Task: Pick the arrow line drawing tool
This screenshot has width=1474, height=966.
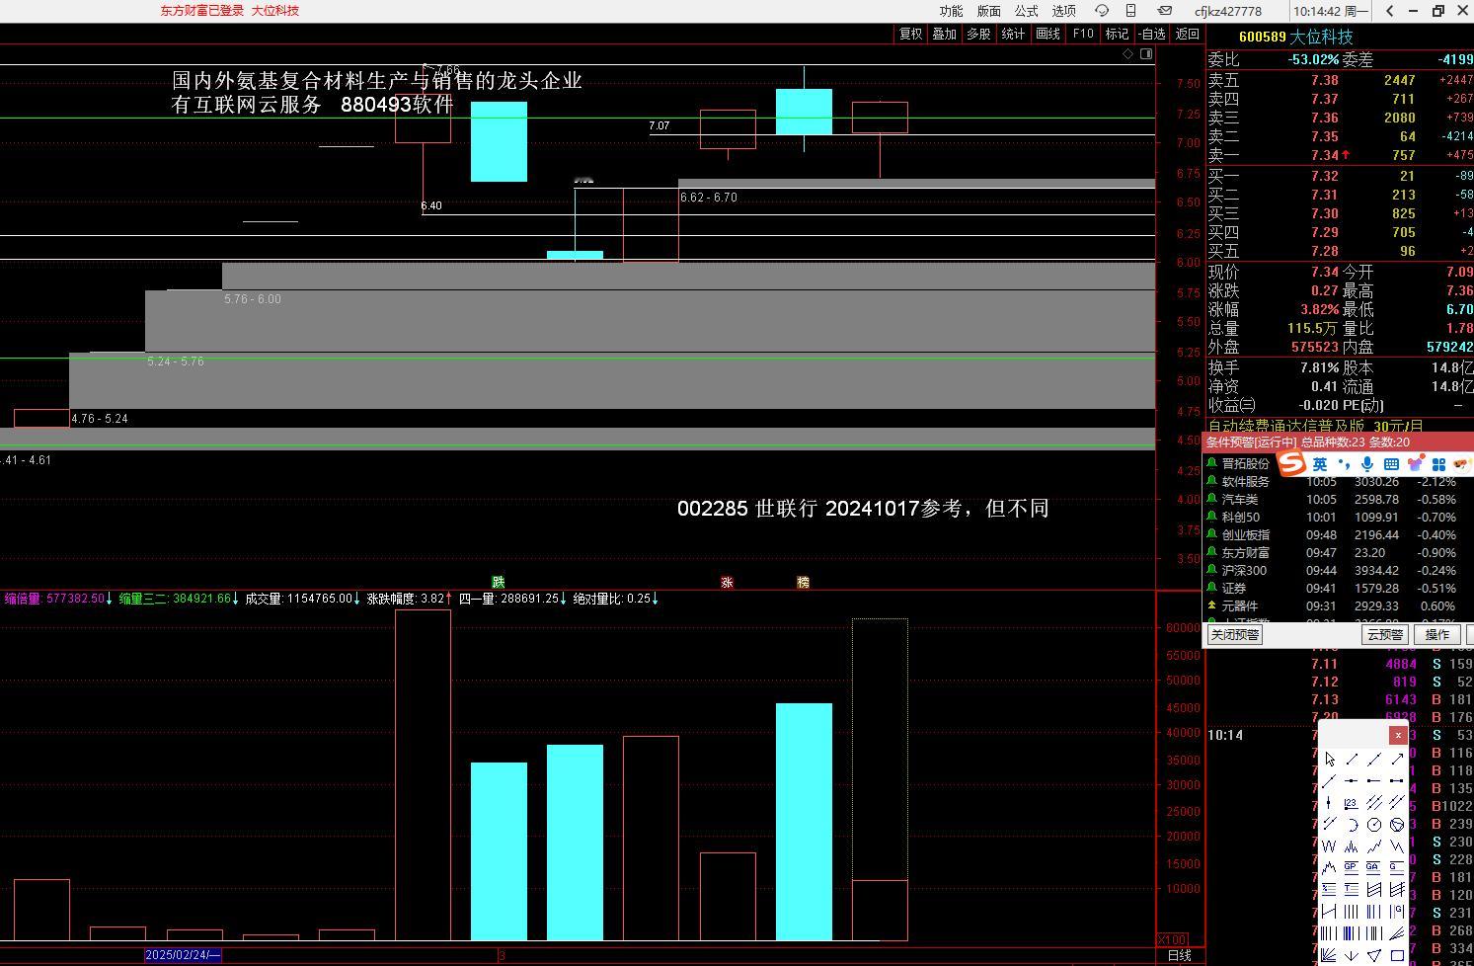Action: coord(1397,759)
